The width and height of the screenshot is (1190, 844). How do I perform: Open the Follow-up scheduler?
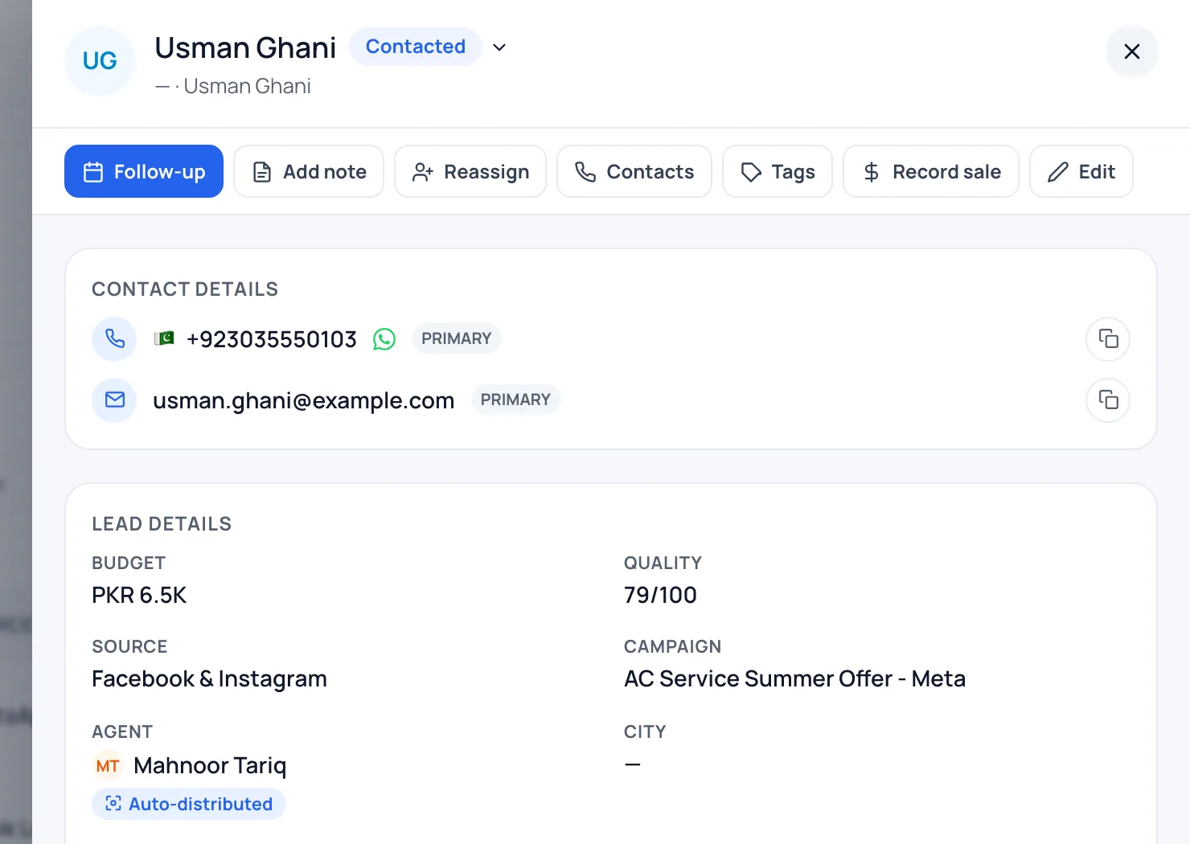tap(144, 171)
